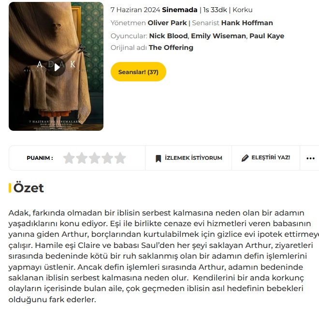Image resolution: width=319 pixels, height=309 pixels.
Task: Rate the movie five stars
Action: 120,158
